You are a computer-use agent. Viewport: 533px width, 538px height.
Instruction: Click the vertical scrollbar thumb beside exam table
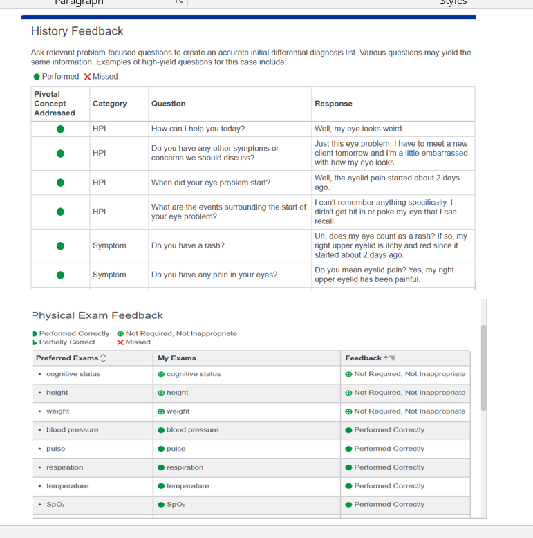coord(483,367)
